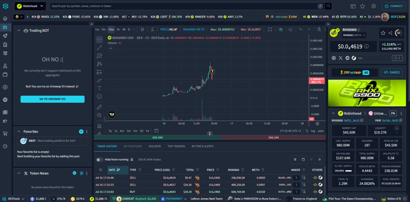
Task: Toggle the RHX6900/WETH pair switch
Action: (193, 30)
